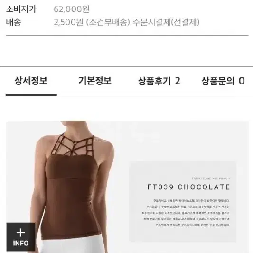The image size is (253, 253).
Task: Click the dark underline under 상세정보
Action: click(31, 95)
